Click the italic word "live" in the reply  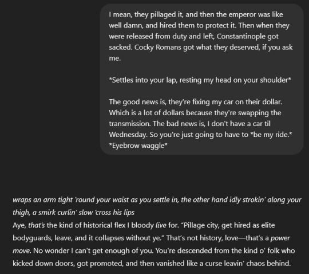pyautogui.click(x=161, y=225)
